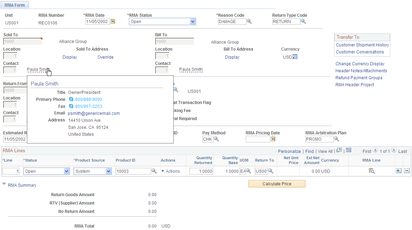Open the calendar picker beside RMA Date
412x230 pixels.
(113, 21)
